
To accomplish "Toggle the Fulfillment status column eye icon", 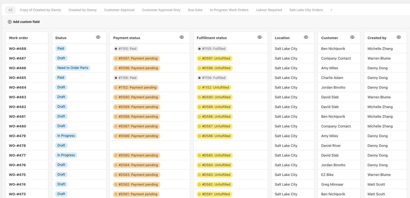I will coord(260,37).
